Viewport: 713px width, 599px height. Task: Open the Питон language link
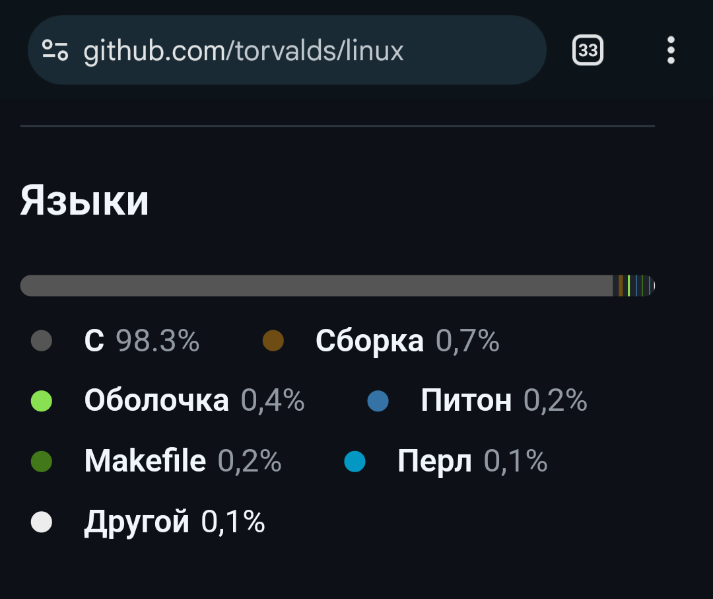point(503,401)
